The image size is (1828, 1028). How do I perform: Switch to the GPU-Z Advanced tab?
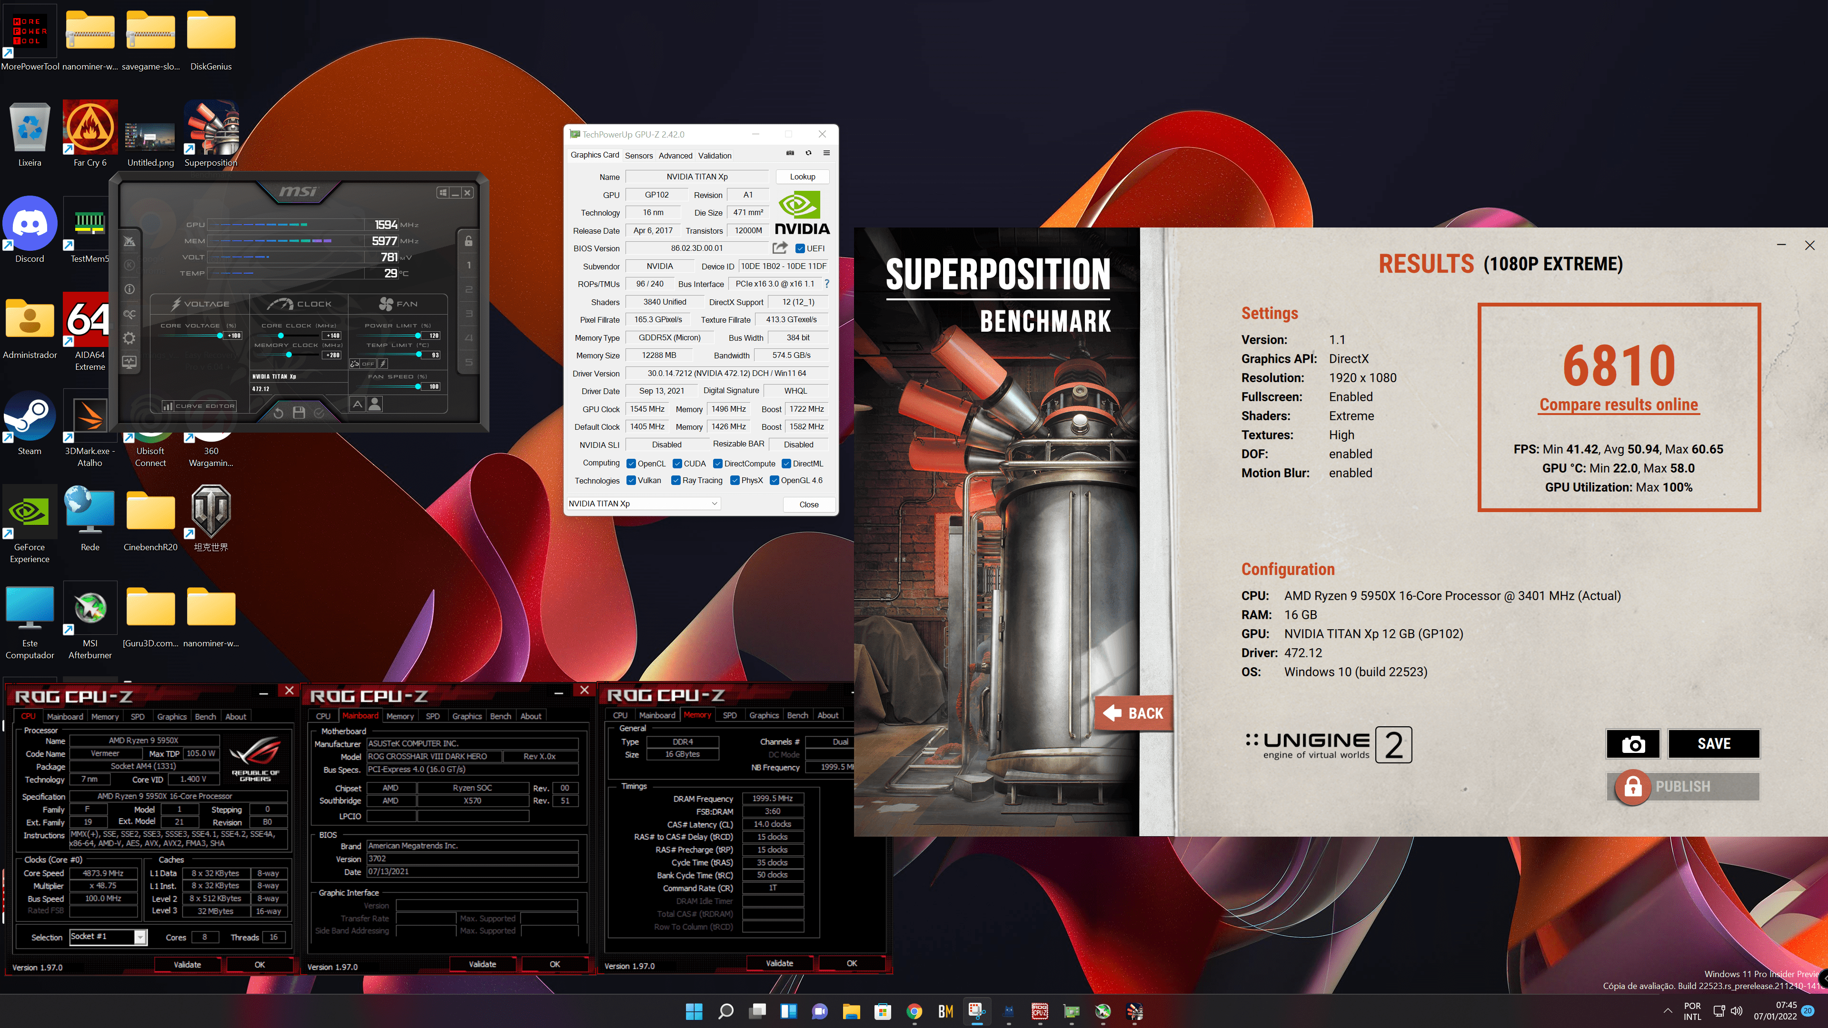675,155
